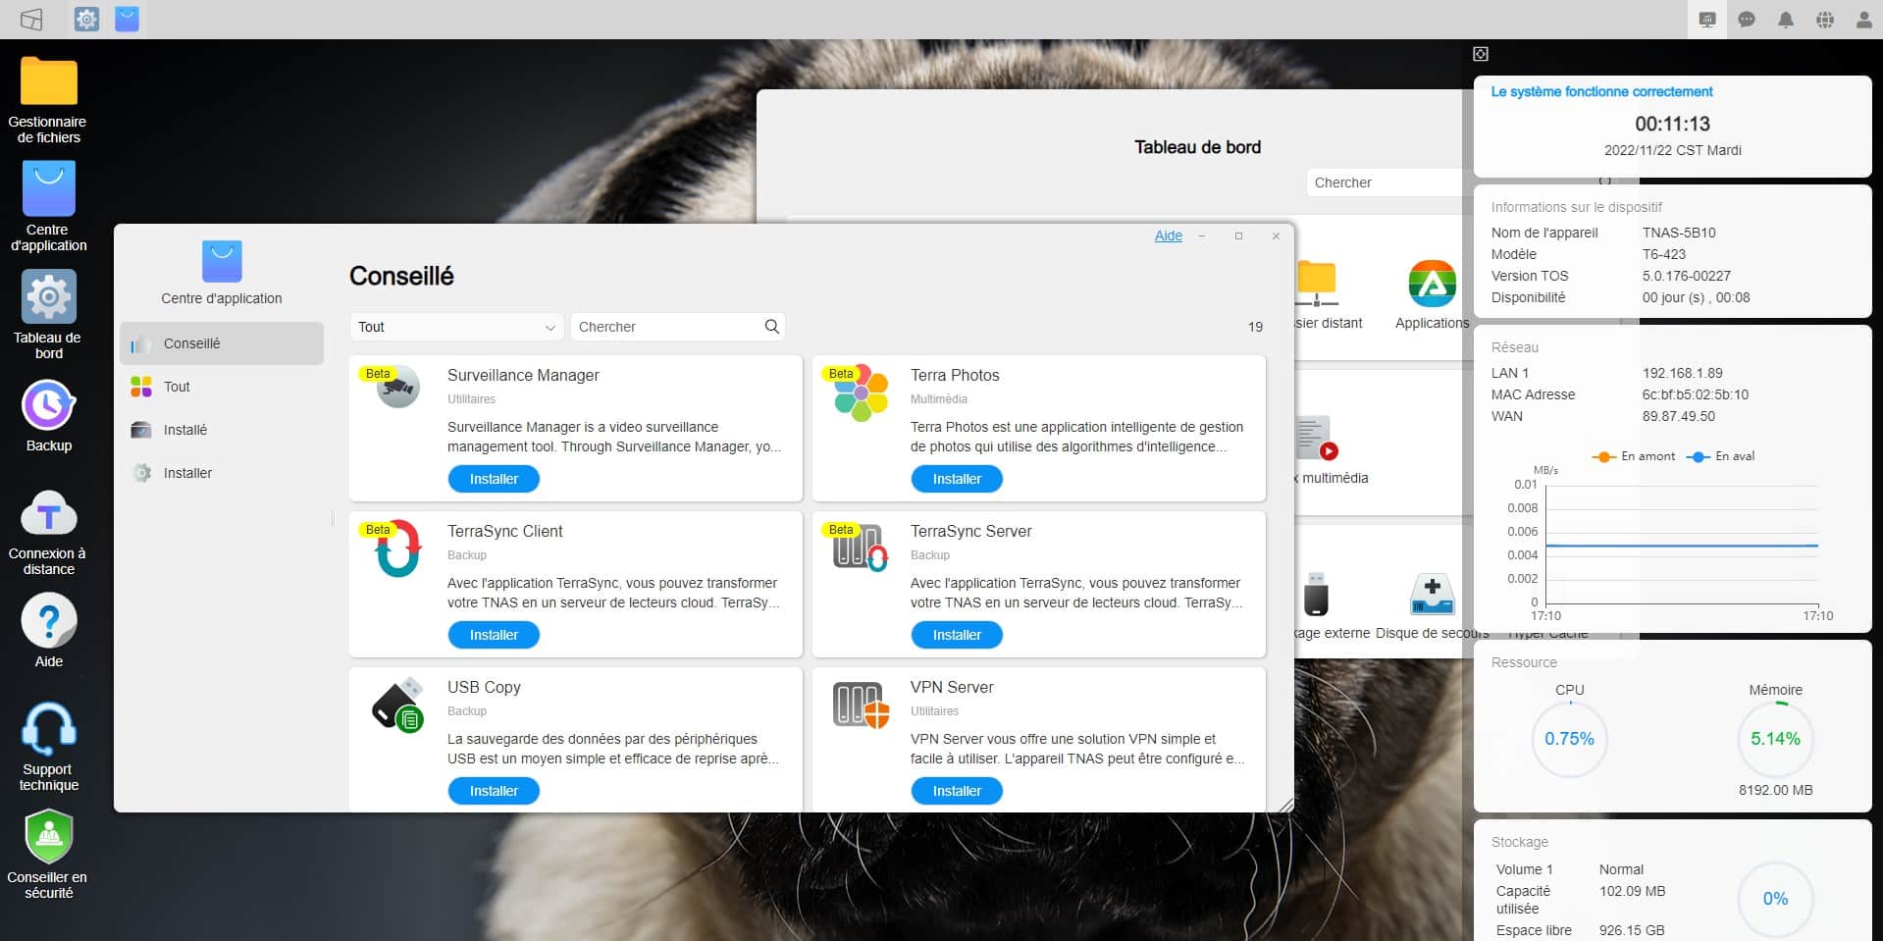Viewport: 1883px width, 941px height.
Task: Click the WAN address 89.87.49.50
Action: coord(1678,416)
